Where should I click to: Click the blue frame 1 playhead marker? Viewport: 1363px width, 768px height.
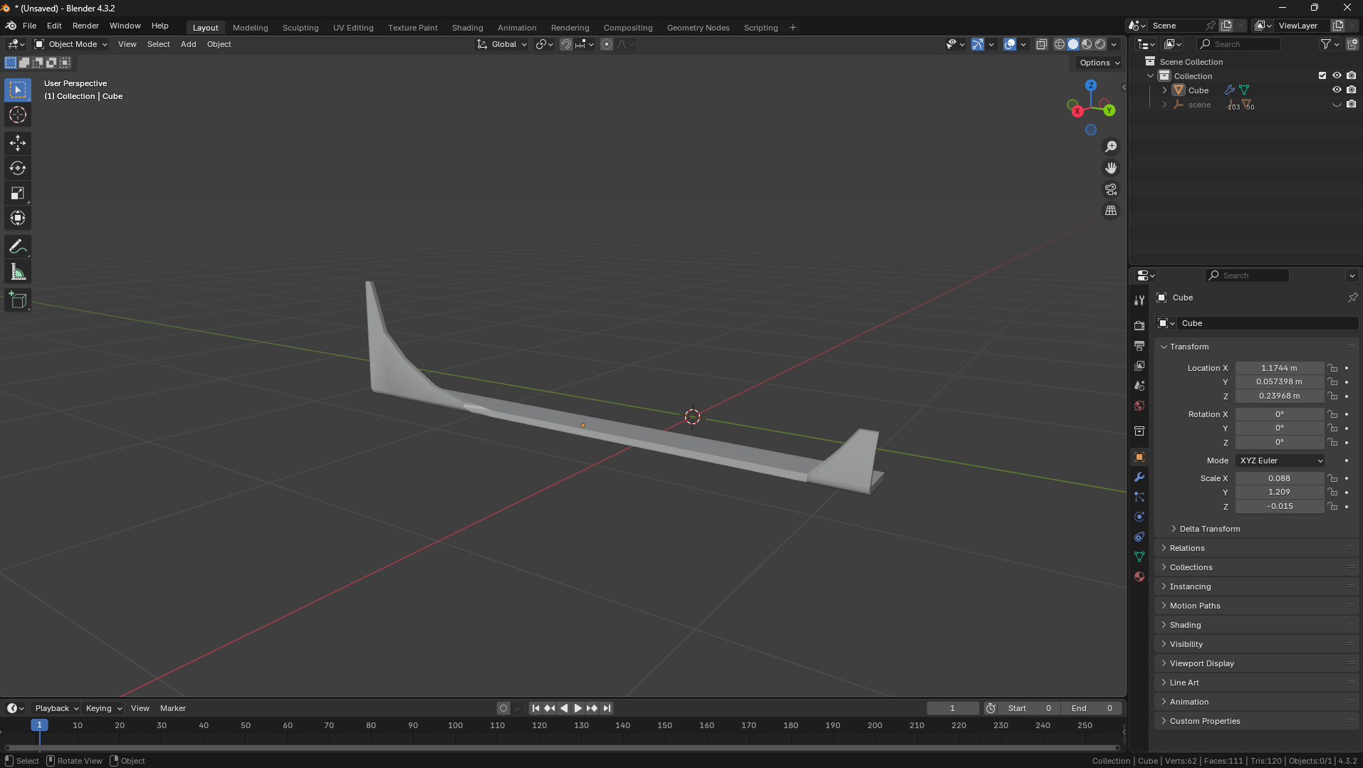coord(39,725)
